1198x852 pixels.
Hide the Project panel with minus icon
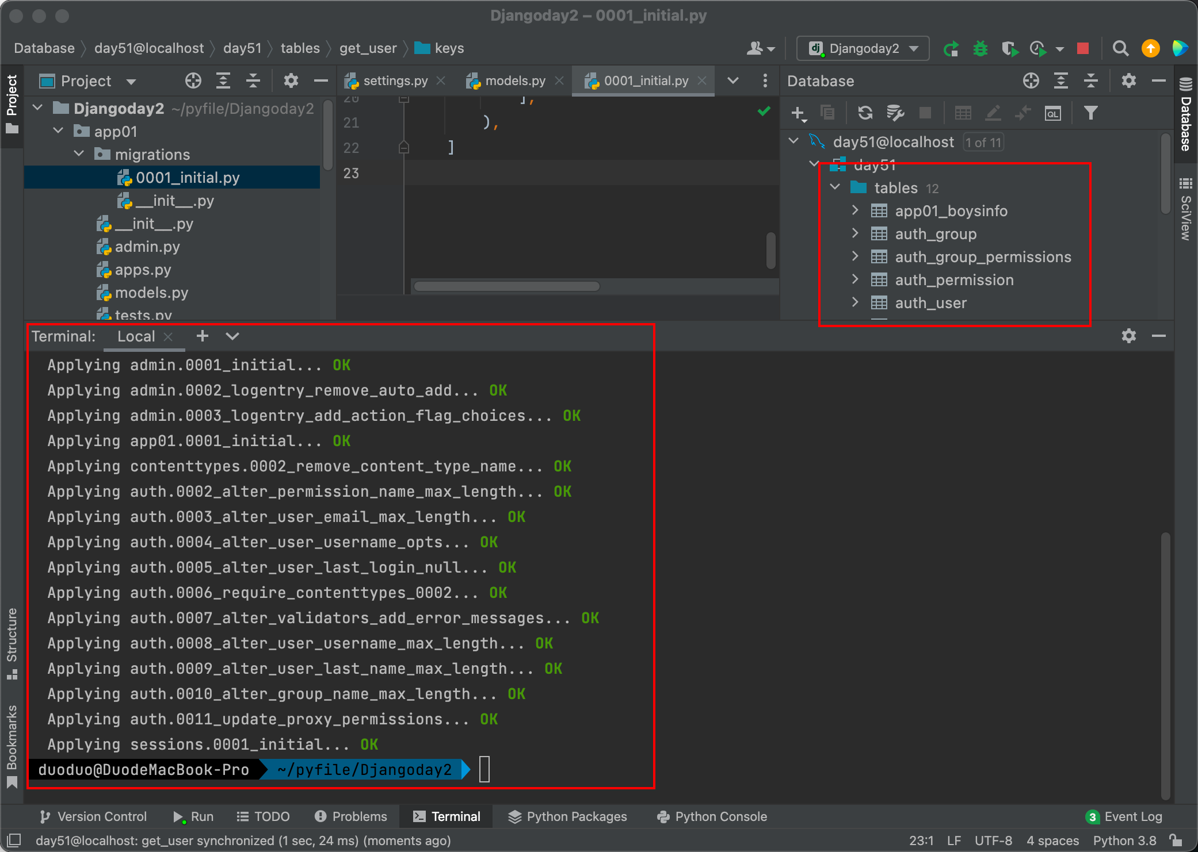tap(321, 81)
